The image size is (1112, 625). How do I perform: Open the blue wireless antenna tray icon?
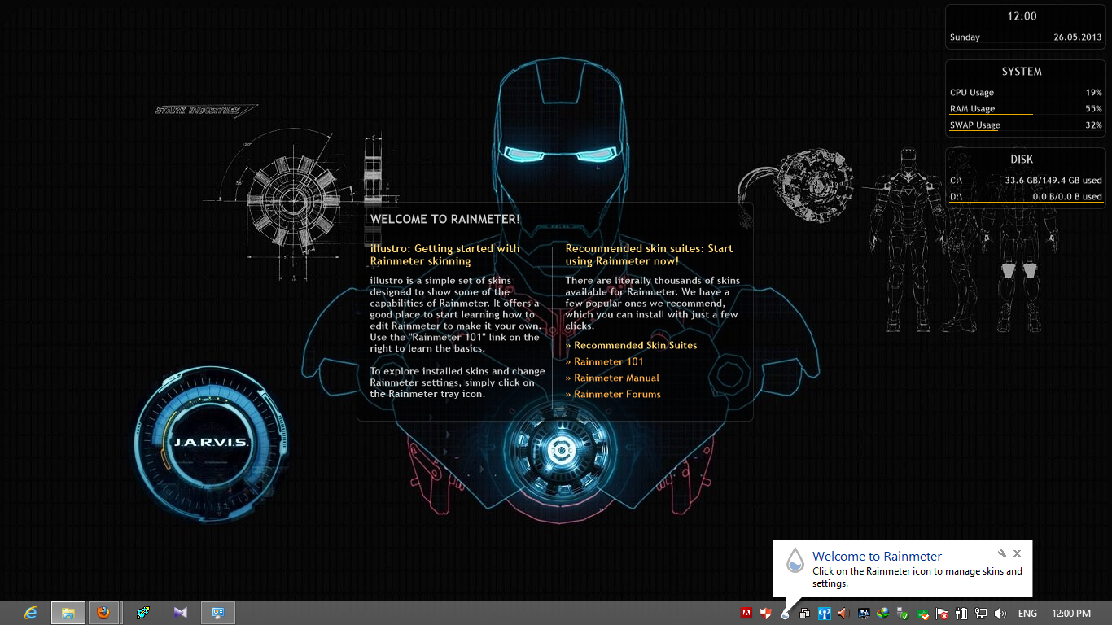[x=824, y=614]
